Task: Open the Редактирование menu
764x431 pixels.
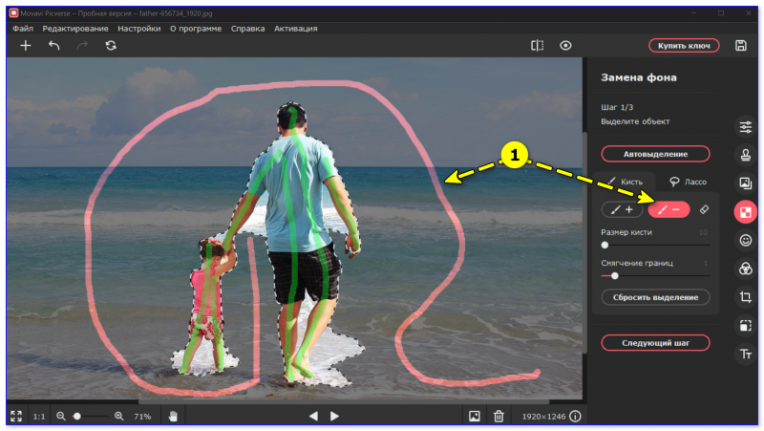Action: (x=75, y=29)
